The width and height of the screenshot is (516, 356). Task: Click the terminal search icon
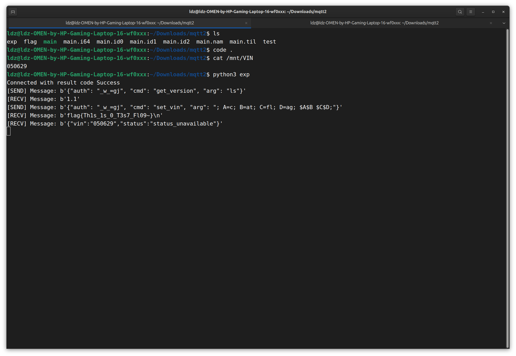tap(460, 12)
